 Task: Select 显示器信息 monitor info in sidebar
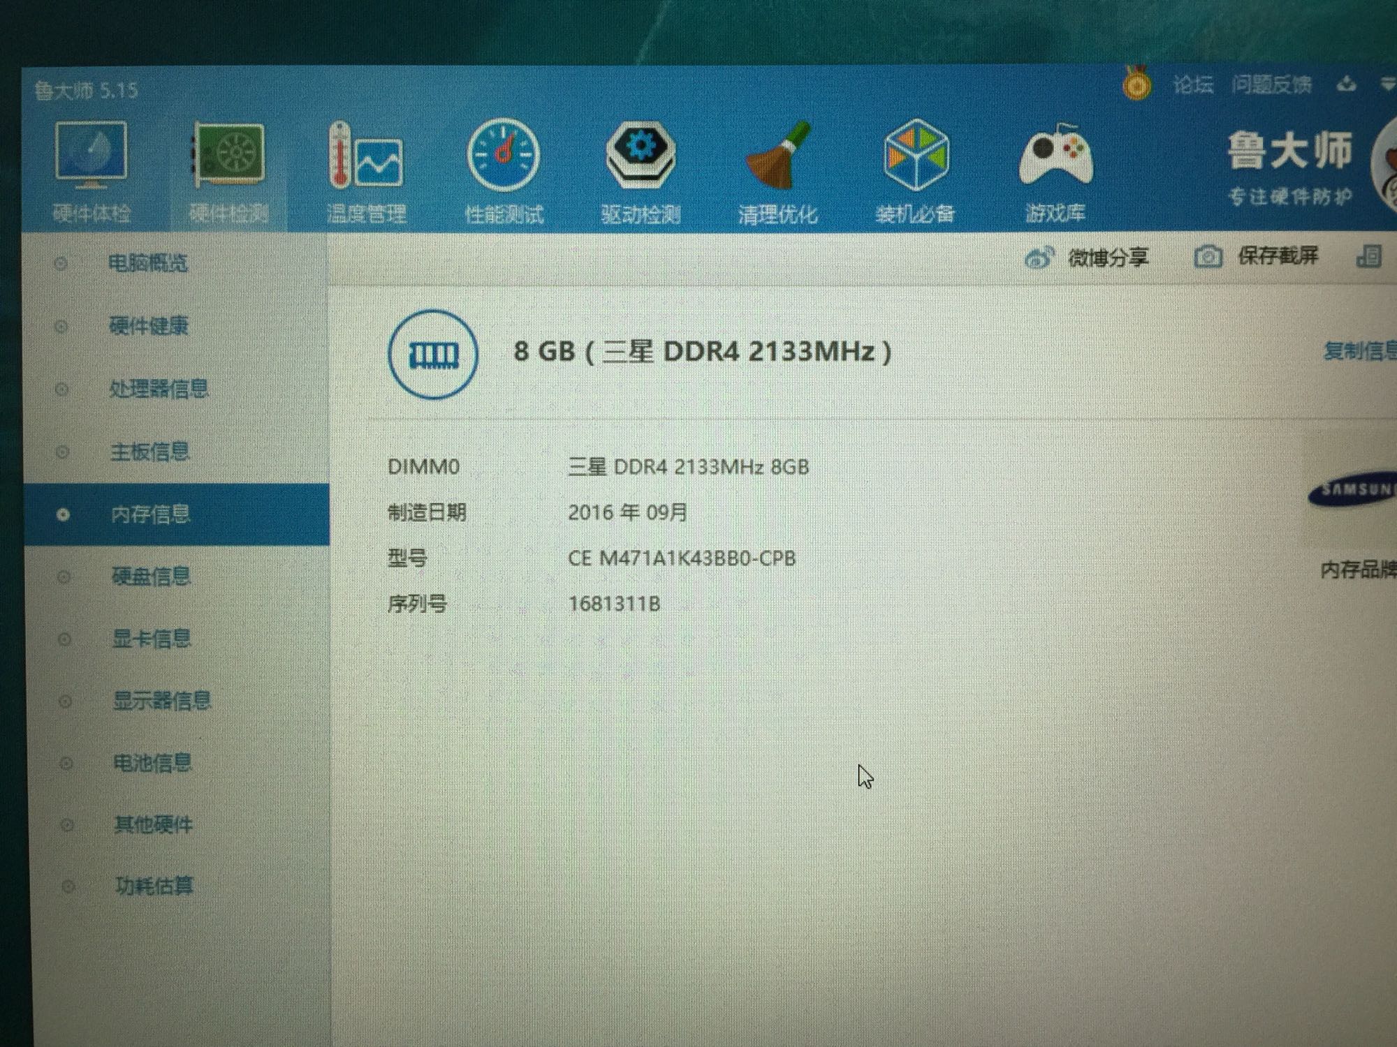(162, 701)
